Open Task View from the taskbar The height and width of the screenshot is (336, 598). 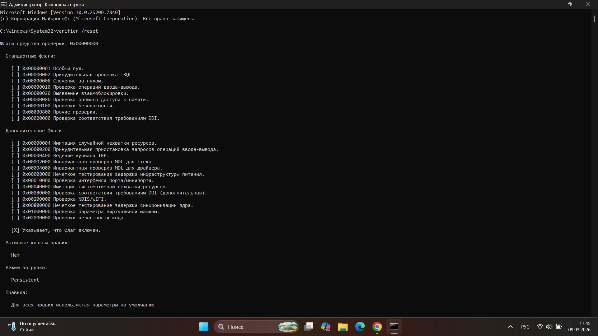click(309, 327)
